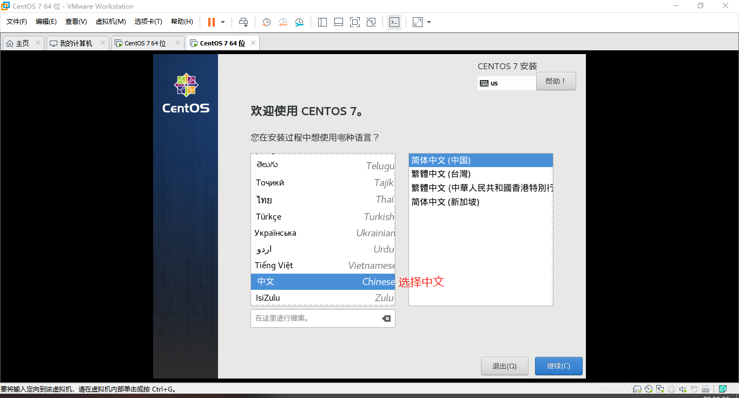This screenshot has height=398, width=739.
Task: Click the stretch guest display icon in toolbar
Action: pyautogui.click(x=418, y=22)
